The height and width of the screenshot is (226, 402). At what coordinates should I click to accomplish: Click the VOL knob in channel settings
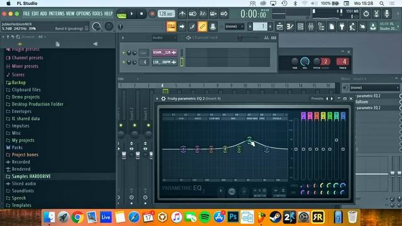click(x=305, y=62)
